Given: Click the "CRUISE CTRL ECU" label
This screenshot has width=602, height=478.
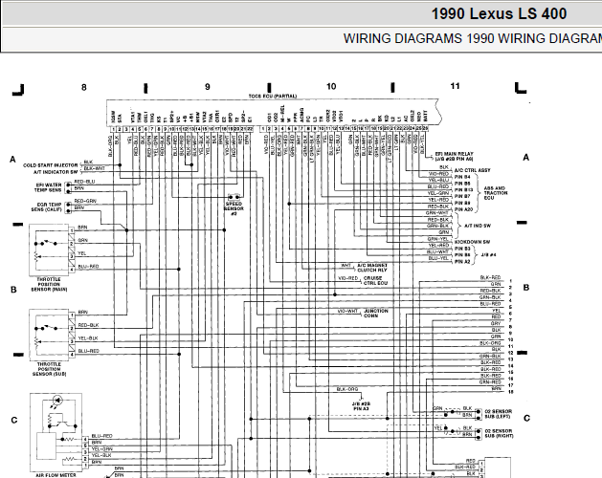Looking at the screenshot, I should (x=375, y=280).
